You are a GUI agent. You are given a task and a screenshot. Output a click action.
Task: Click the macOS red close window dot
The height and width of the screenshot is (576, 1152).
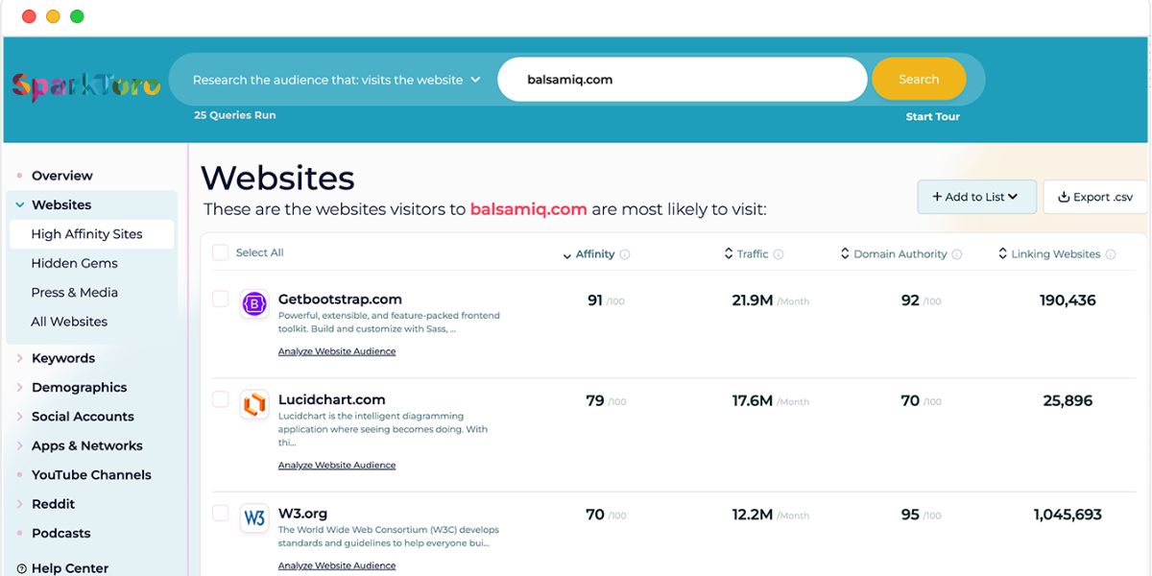(29, 16)
